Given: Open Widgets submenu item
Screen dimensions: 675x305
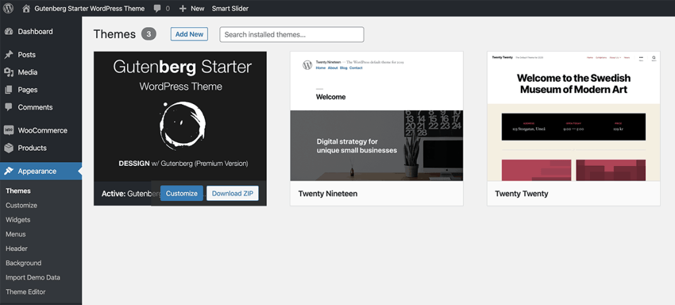Looking at the screenshot, I should click(x=18, y=220).
